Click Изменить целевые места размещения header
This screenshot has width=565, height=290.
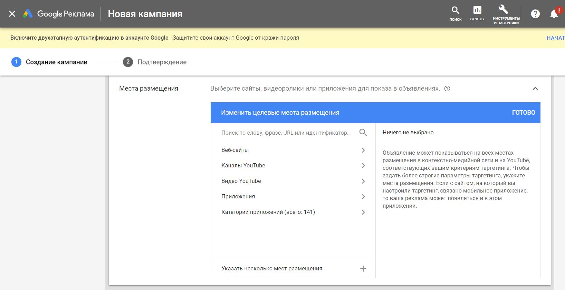pos(280,113)
